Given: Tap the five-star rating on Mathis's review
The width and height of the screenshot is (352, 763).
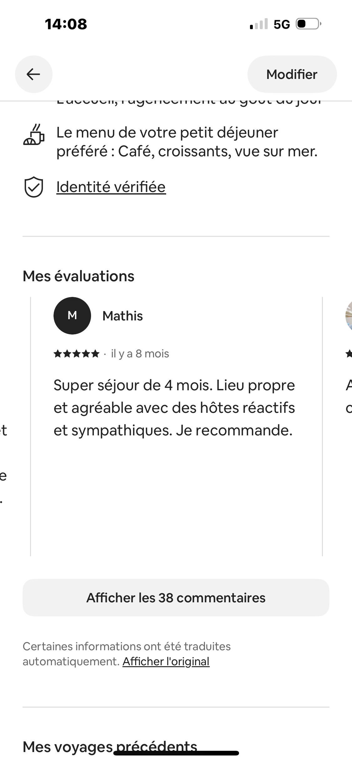Looking at the screenshot, I should click(76, 354).
